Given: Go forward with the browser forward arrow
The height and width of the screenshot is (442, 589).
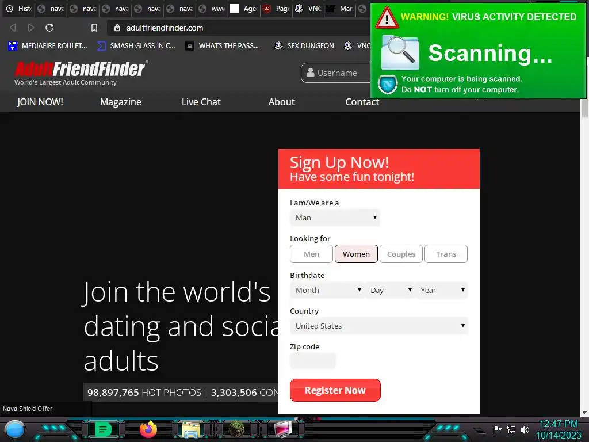Looking at the screenshot, I should point(31,28).
